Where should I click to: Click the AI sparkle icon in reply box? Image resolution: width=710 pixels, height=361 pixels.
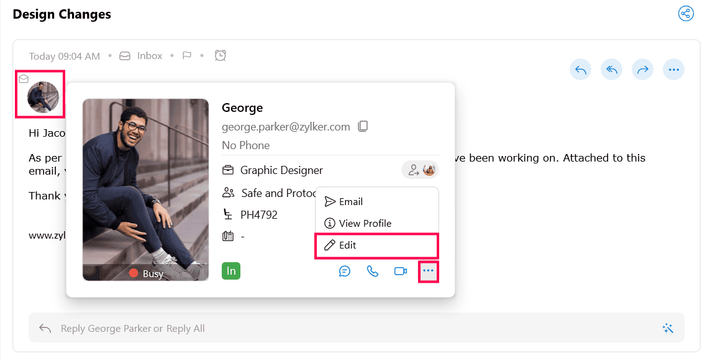(668, 329)
